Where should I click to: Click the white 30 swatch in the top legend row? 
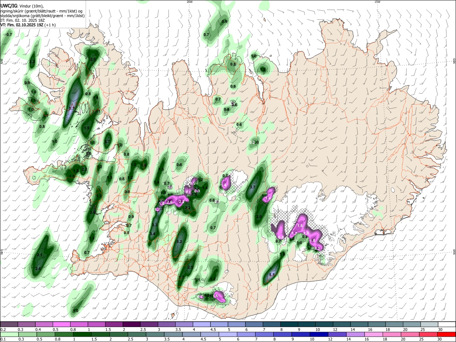(x=447, y=325)
